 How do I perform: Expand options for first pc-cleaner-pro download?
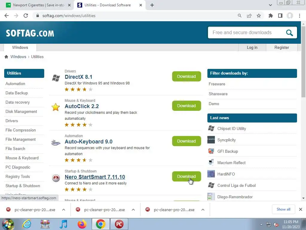tap(64, 210)
